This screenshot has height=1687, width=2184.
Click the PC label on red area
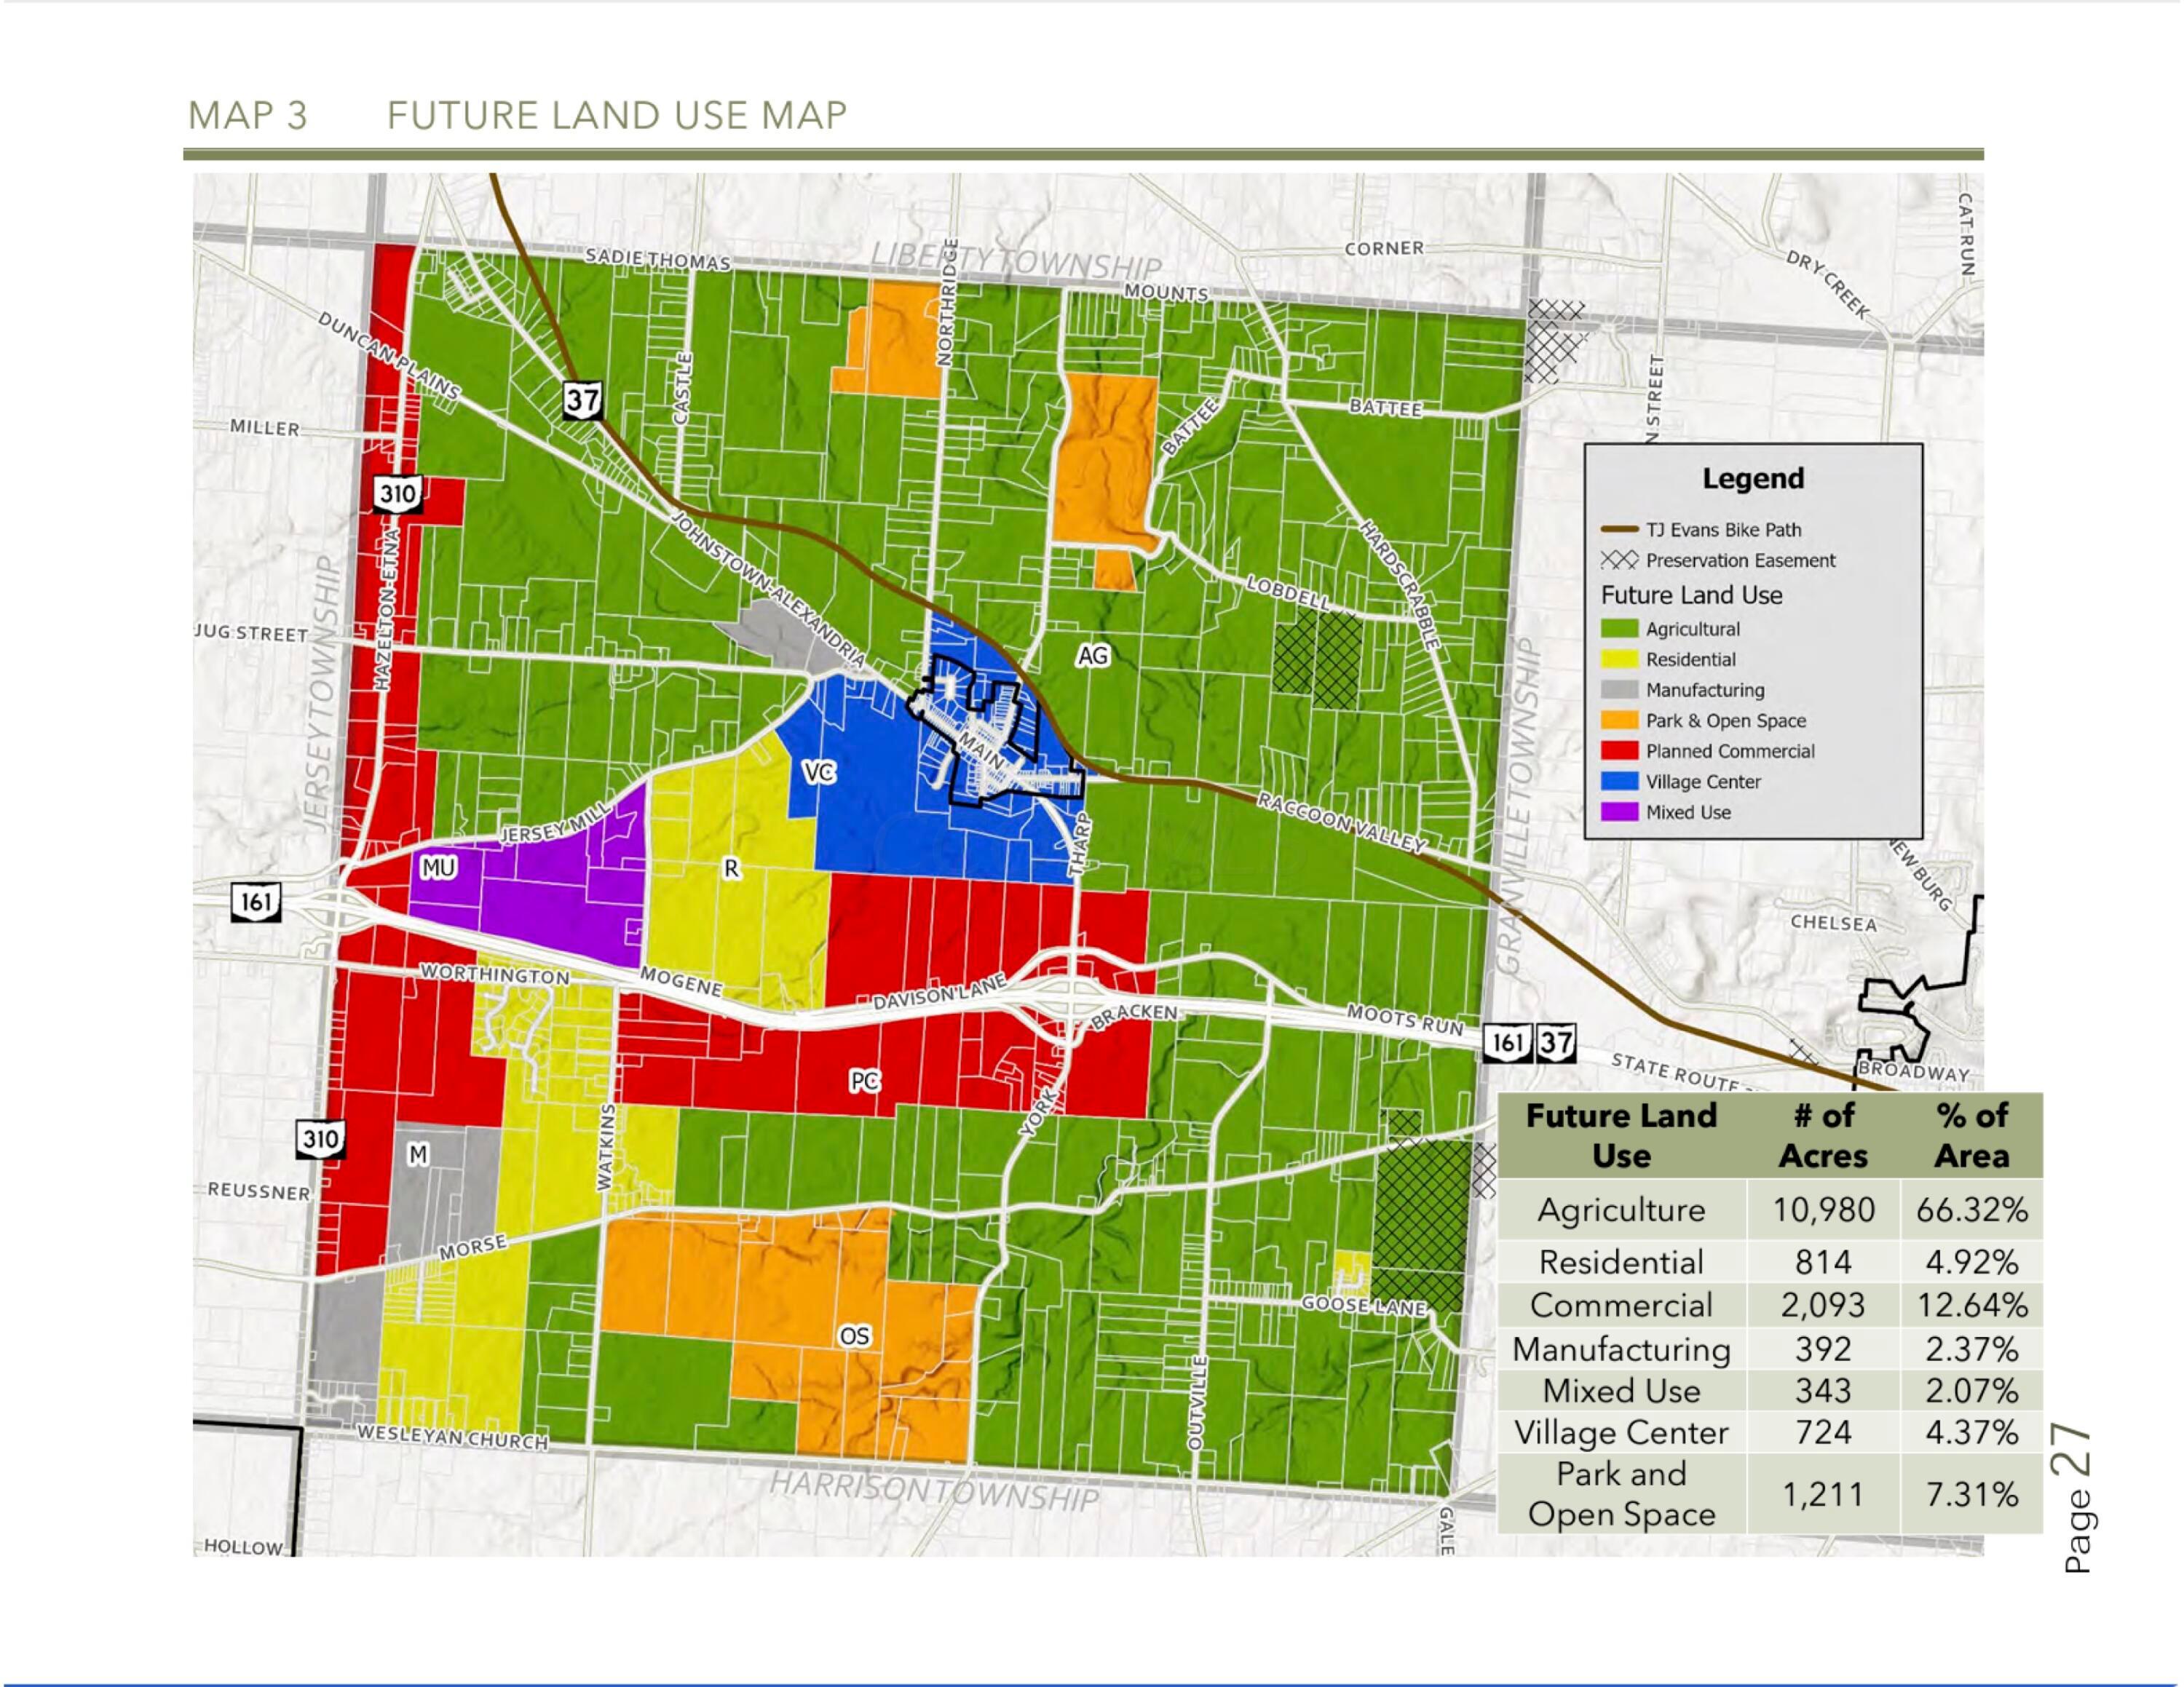click(864, 1081)
